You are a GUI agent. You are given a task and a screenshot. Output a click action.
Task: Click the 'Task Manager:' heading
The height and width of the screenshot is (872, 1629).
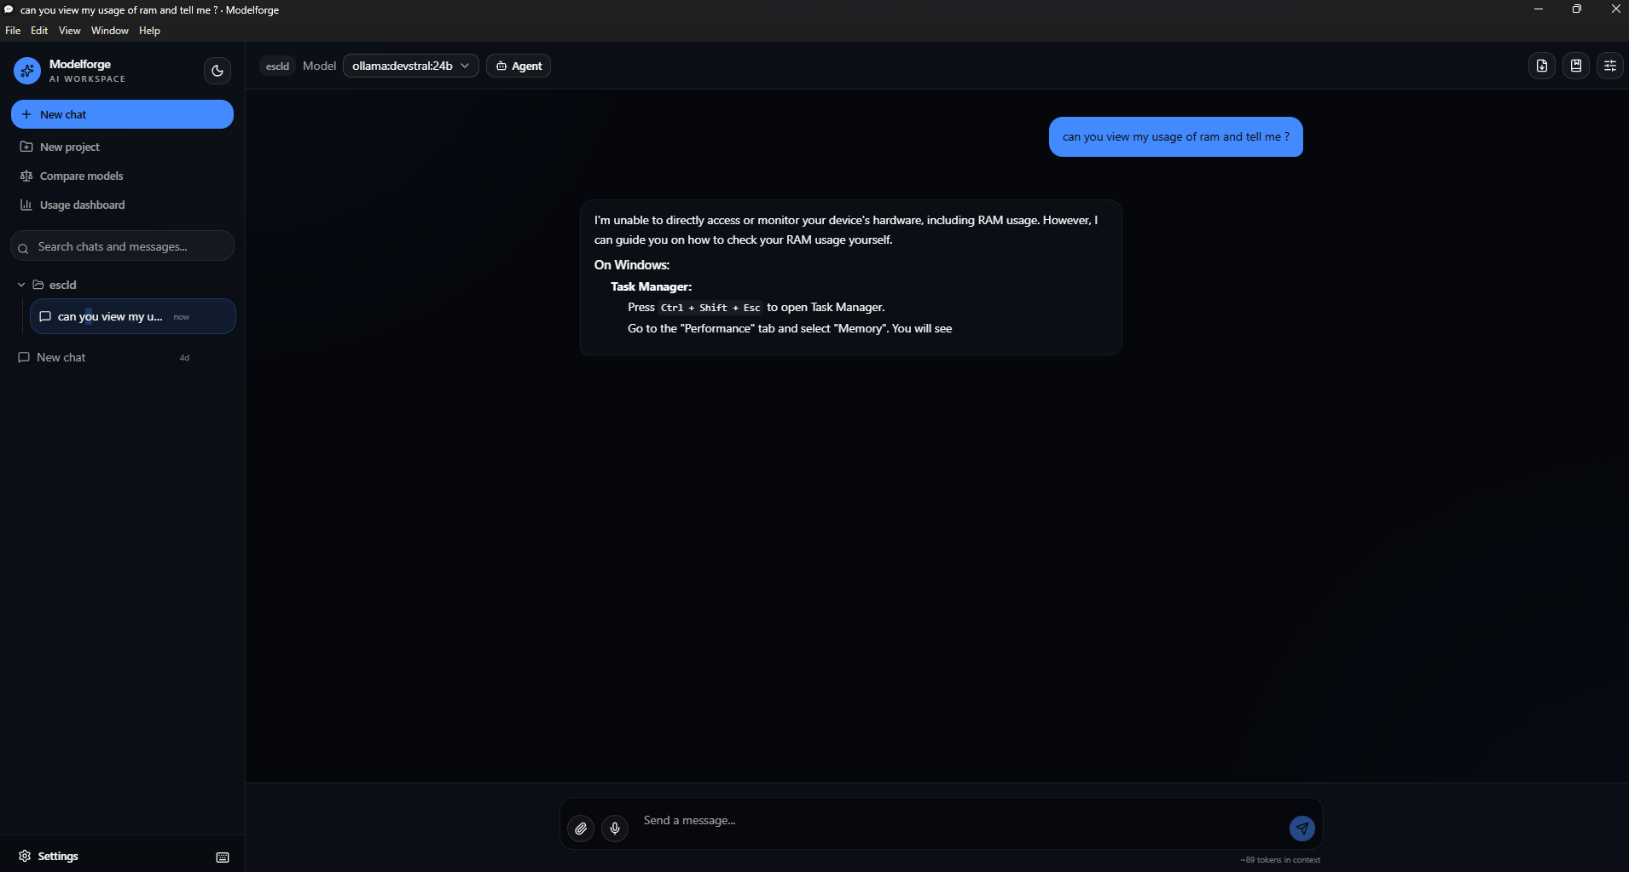point(652,286)
